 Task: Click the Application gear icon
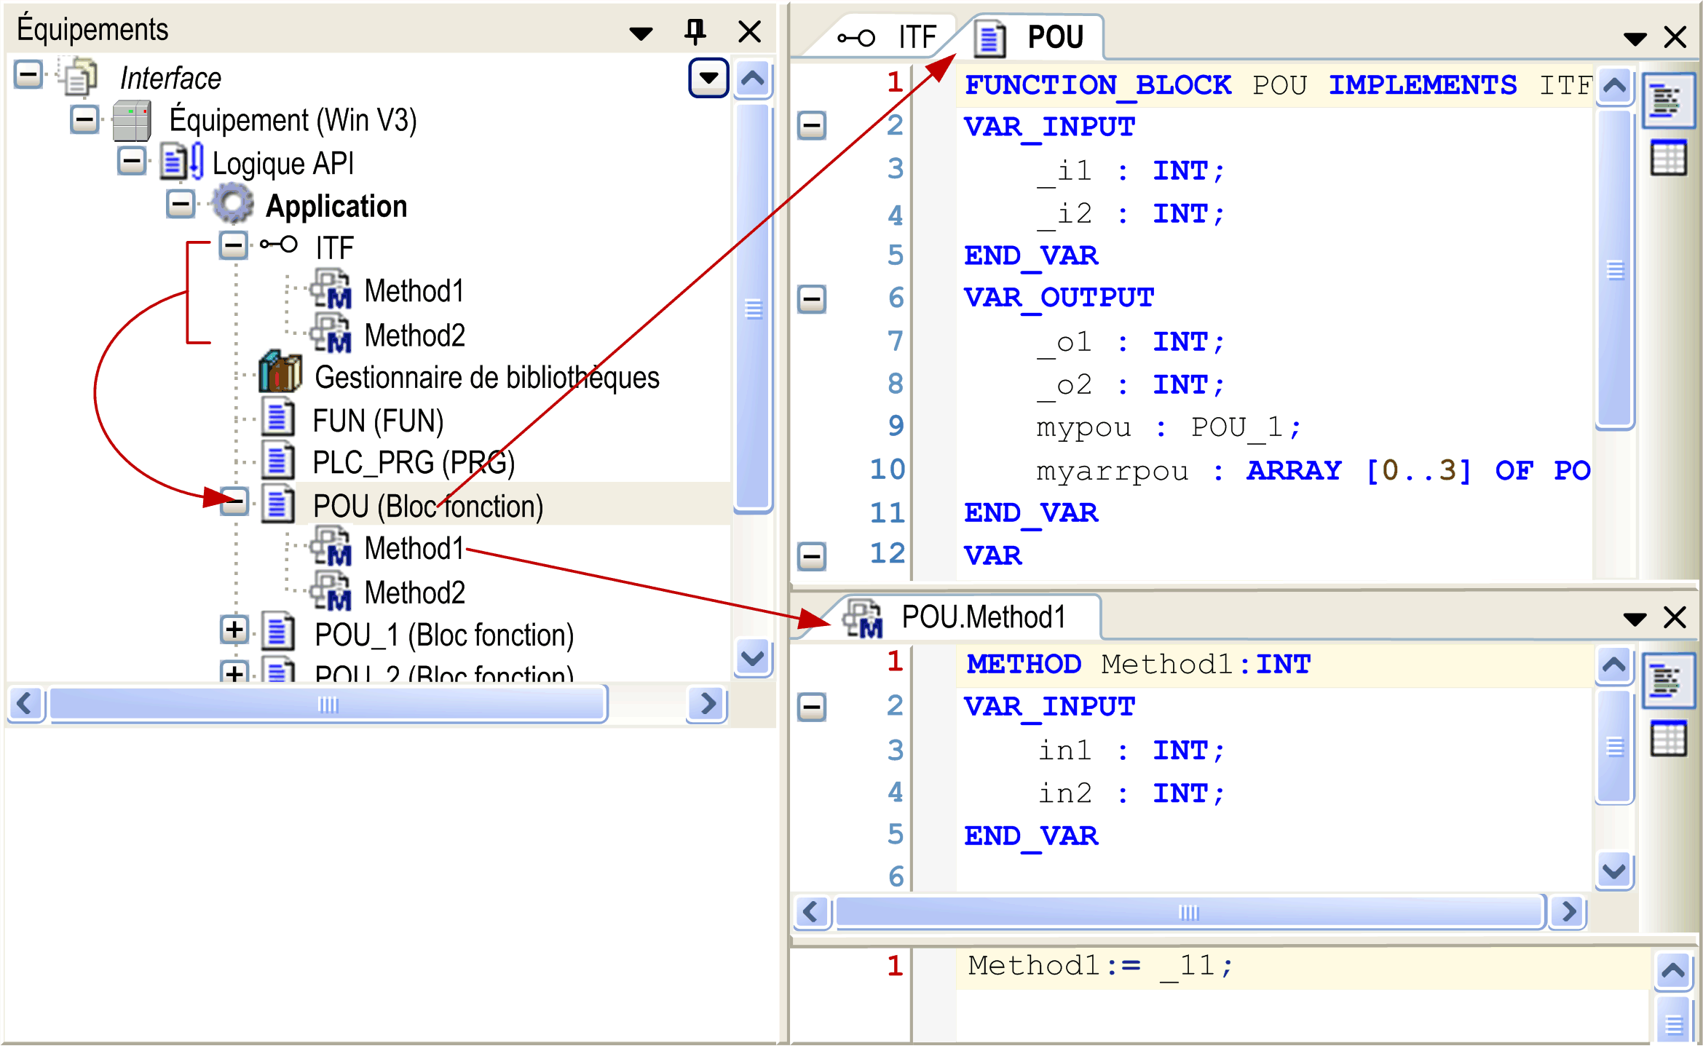coord(232,205)
